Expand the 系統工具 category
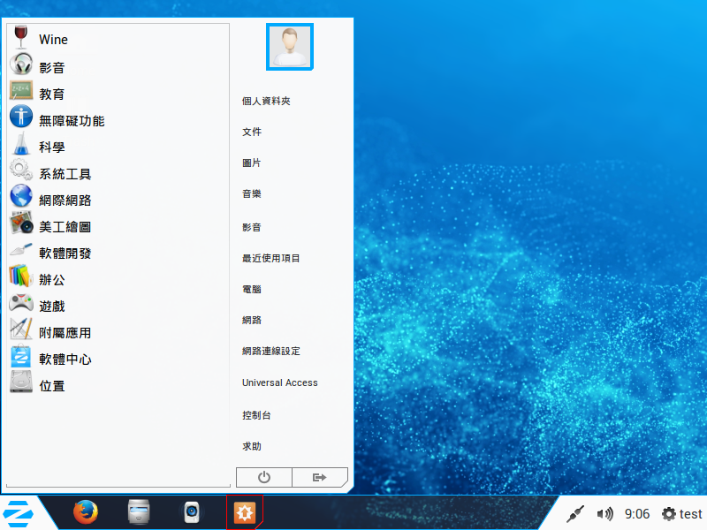This screenshot has width=707, height=530. [x=65, y=174]
